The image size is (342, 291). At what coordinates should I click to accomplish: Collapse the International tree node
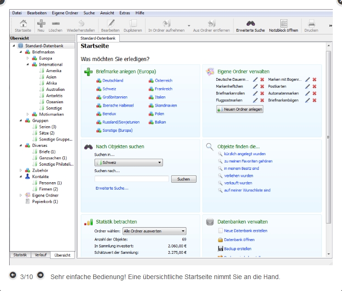pos(28,65)
